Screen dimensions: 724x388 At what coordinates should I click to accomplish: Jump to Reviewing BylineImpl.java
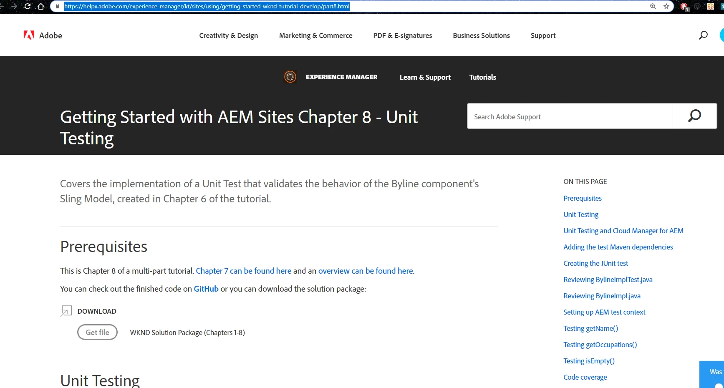pos(602,296)
